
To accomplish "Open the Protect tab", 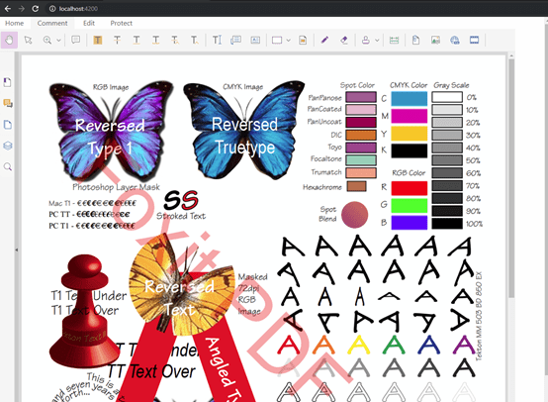I will tap(122, 23).
